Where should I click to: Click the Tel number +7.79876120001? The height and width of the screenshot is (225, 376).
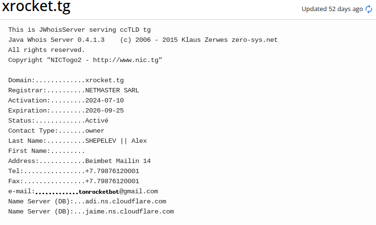[112, 171]
